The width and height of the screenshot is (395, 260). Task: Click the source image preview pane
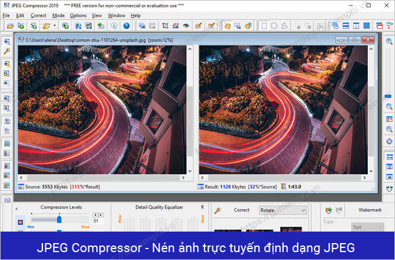(102, 109)
